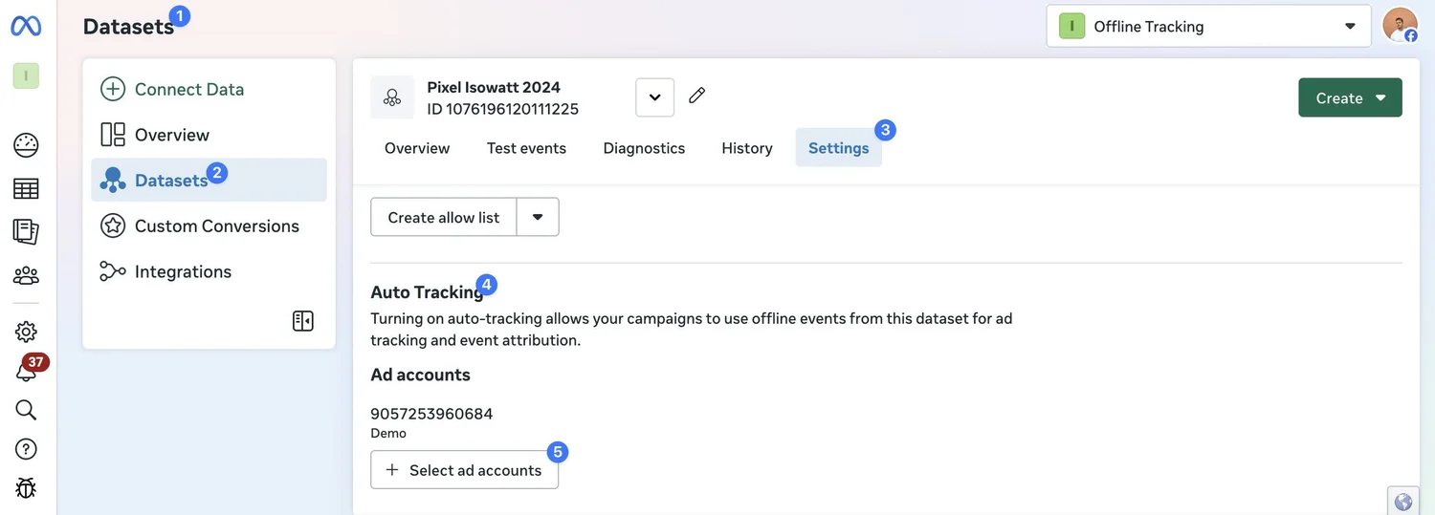
Task: Switch to the Overview tab
Action: 417,148
